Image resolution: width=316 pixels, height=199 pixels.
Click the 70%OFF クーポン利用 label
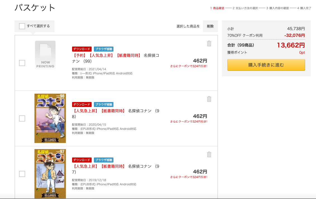(245, 36)
